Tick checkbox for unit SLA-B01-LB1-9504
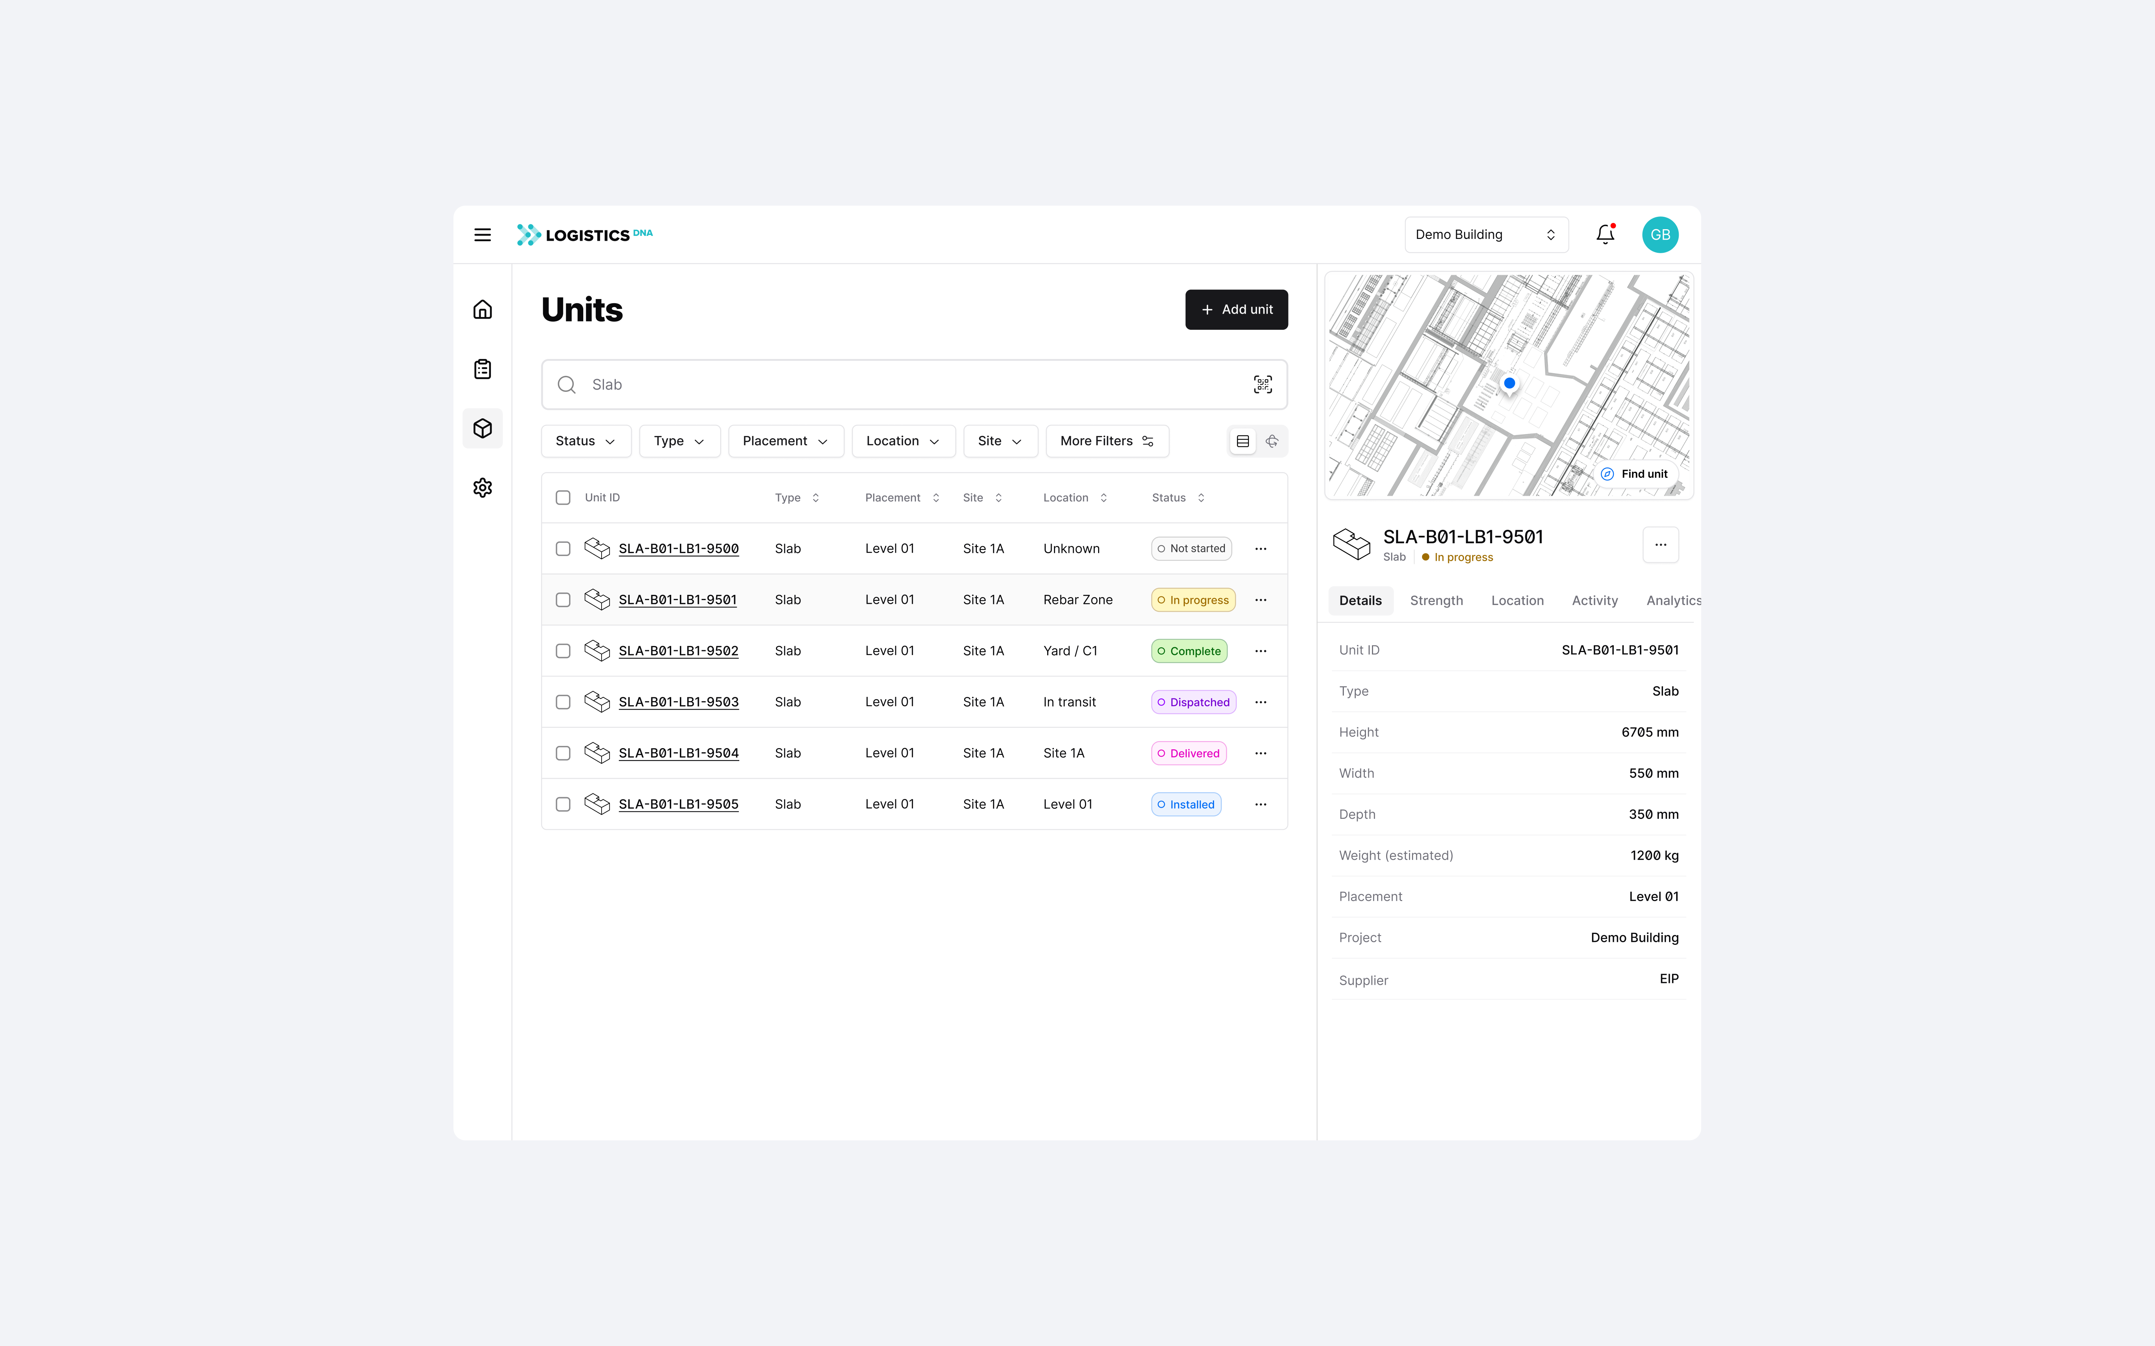This screenshot has width=2155, height=1346. [x=563, y=753]
